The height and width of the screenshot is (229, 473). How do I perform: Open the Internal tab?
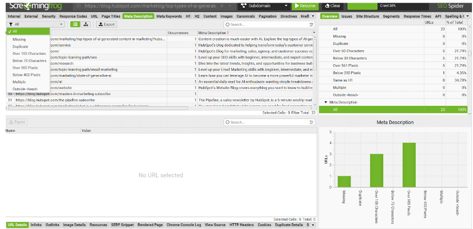click(14, 17)
